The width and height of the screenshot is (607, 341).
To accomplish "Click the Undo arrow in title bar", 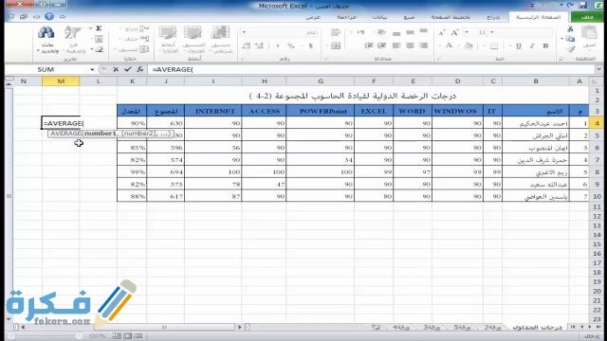I will coord(570,6).
